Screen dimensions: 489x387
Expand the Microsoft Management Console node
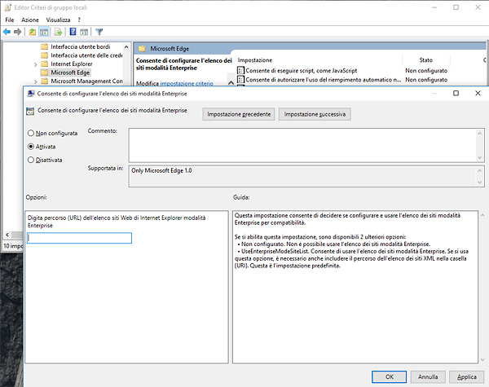point(35,81)
